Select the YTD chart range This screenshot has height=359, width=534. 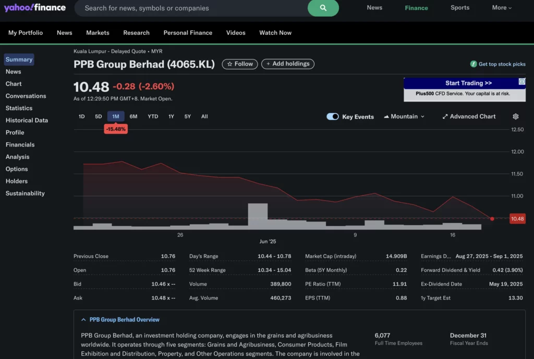point(153,116)
